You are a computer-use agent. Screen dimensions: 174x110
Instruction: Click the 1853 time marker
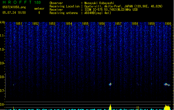pyautogui.click(x=52, y=24)
